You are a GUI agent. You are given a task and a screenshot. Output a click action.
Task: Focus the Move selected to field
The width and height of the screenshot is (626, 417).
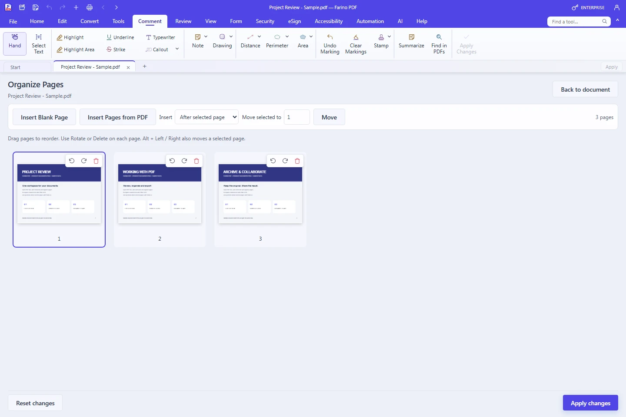[x=297, y=117]
